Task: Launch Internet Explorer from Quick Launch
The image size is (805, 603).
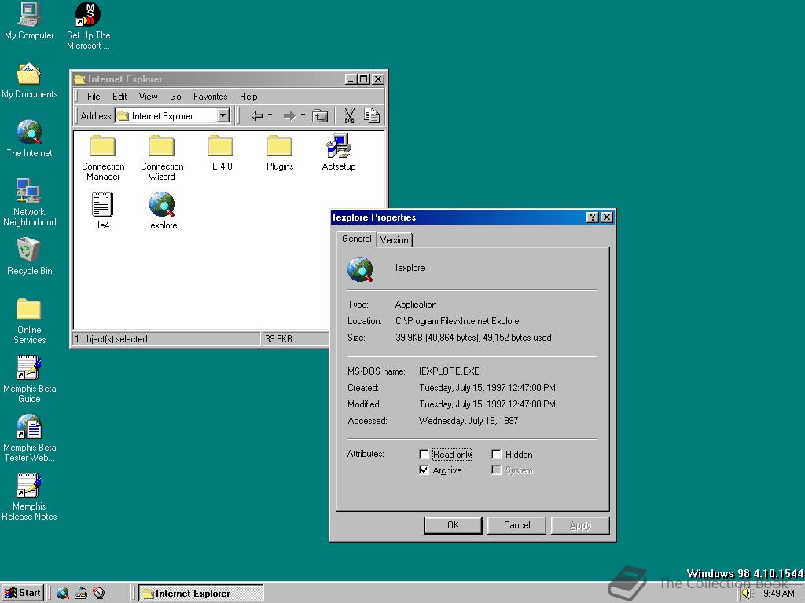Action: pyautogui.click(x=63, y=594)
